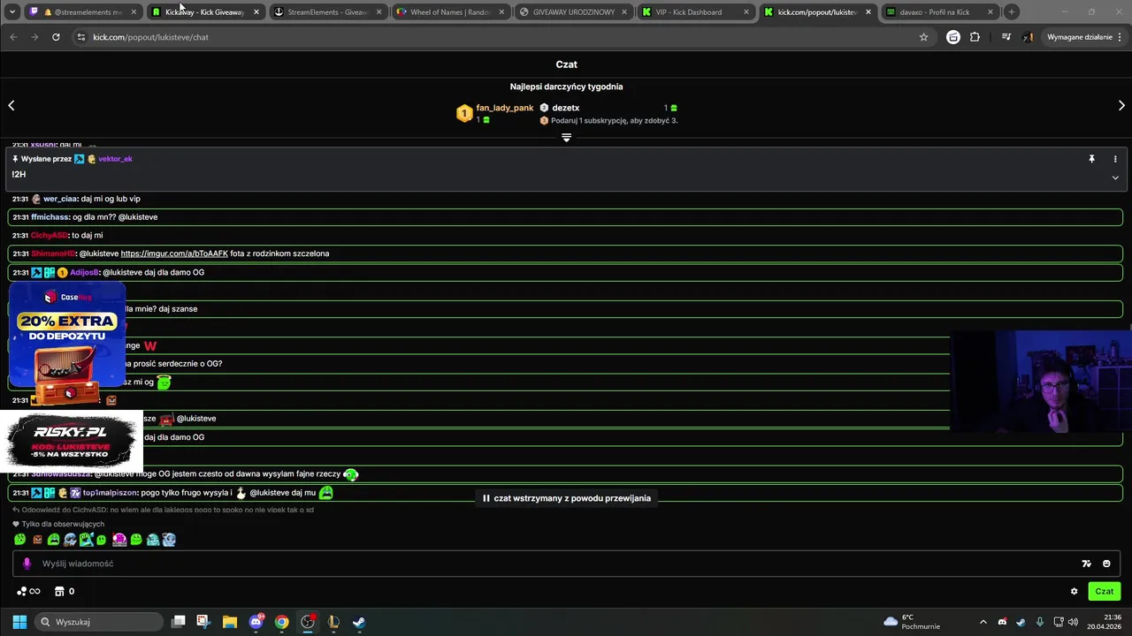Open chat settings gear icon
Viewport: 1132px width, 636px height.
[1075, 592]
